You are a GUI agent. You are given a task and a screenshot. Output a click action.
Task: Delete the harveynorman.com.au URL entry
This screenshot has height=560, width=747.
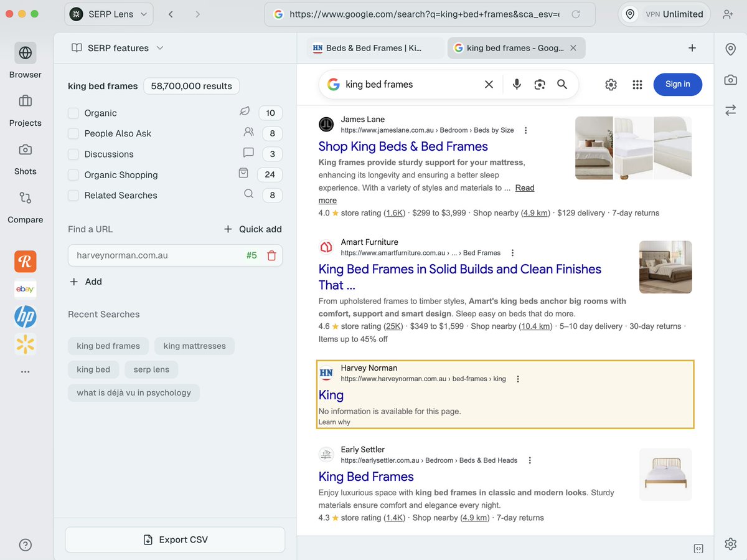point(271,255)
